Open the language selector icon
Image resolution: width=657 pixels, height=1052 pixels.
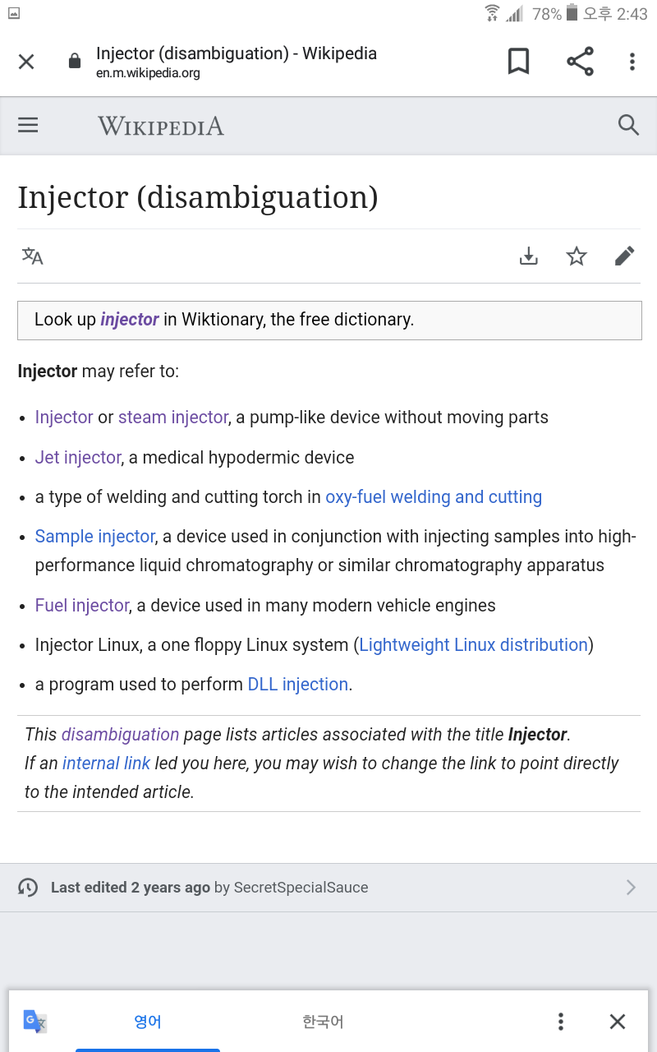[x=32, y=256]
